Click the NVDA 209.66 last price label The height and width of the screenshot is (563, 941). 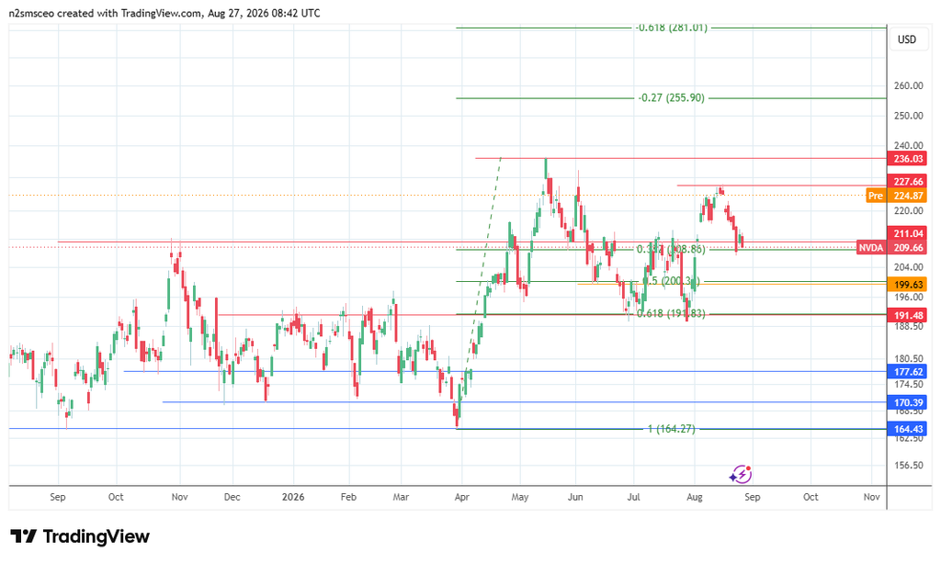click(x=891, y=248)
